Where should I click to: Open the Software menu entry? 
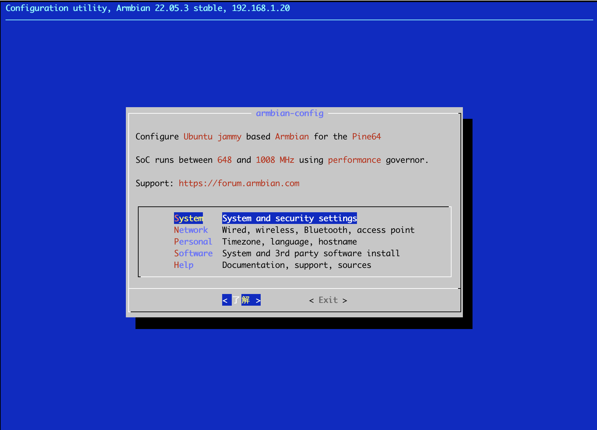pyautogui.click(x=193, y=253)
